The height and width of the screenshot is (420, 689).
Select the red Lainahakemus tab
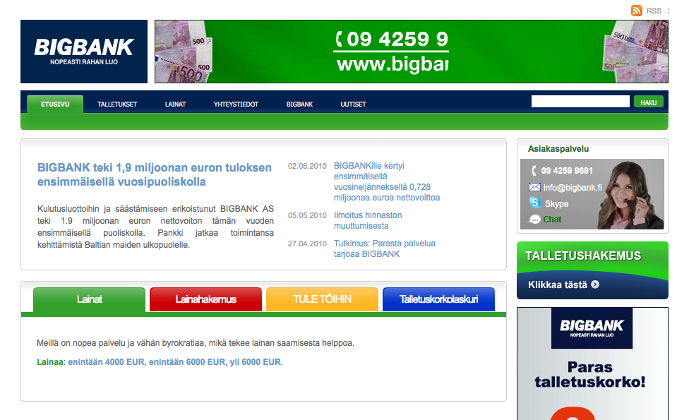point(205,299)
